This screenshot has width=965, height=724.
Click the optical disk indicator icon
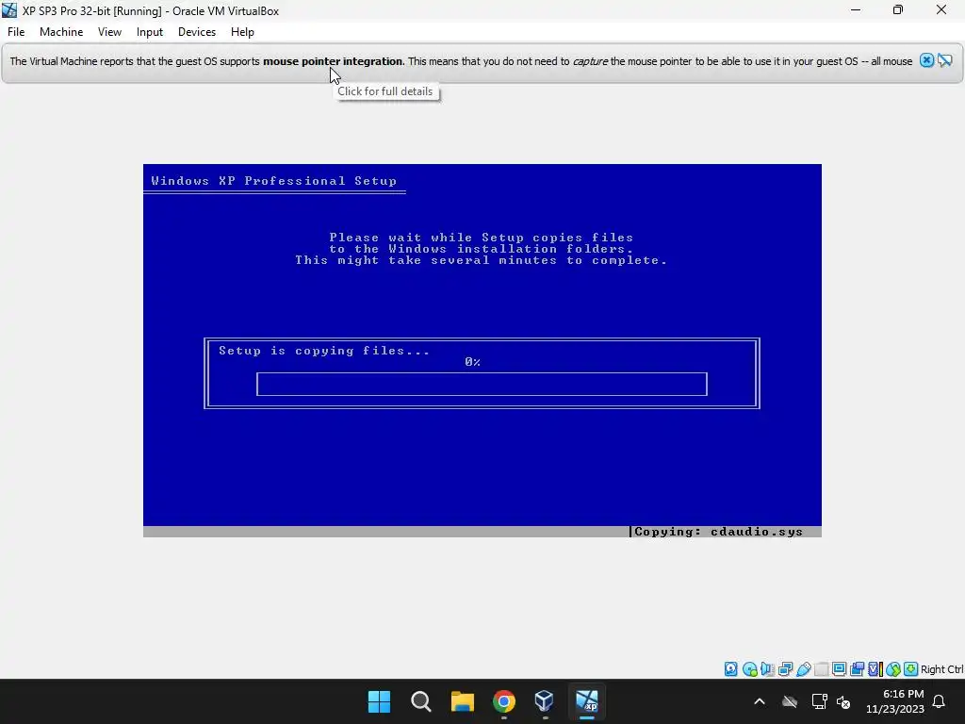click(x=749, y=669)
